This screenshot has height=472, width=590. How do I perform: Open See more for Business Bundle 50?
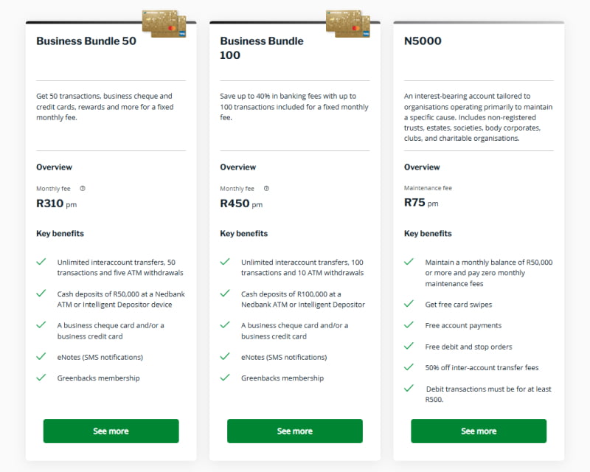(111, 431)
